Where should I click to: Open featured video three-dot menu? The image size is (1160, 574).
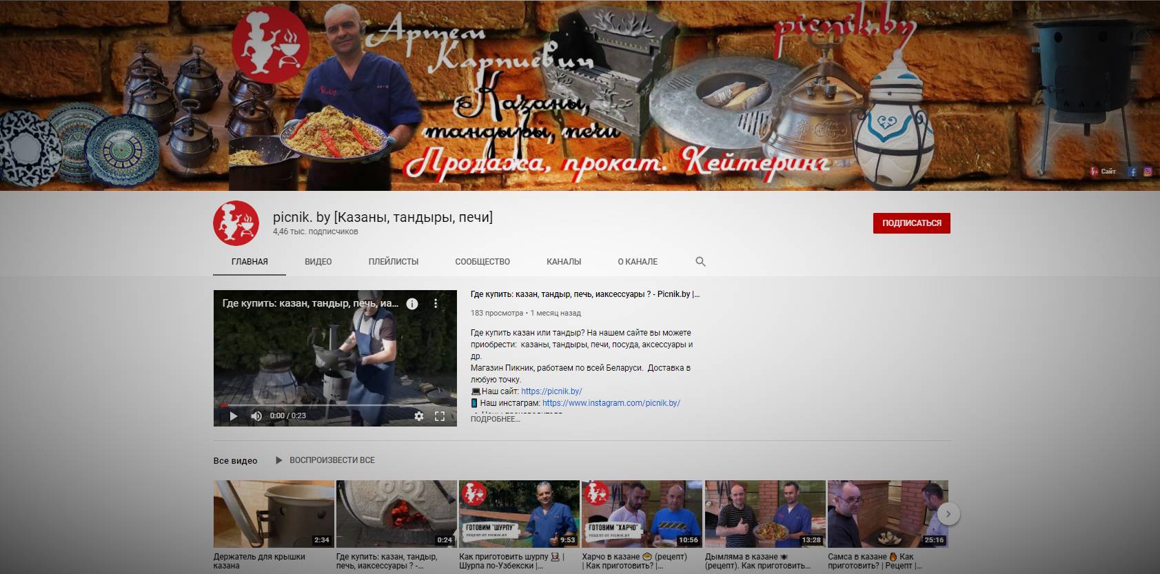(436, 303)
